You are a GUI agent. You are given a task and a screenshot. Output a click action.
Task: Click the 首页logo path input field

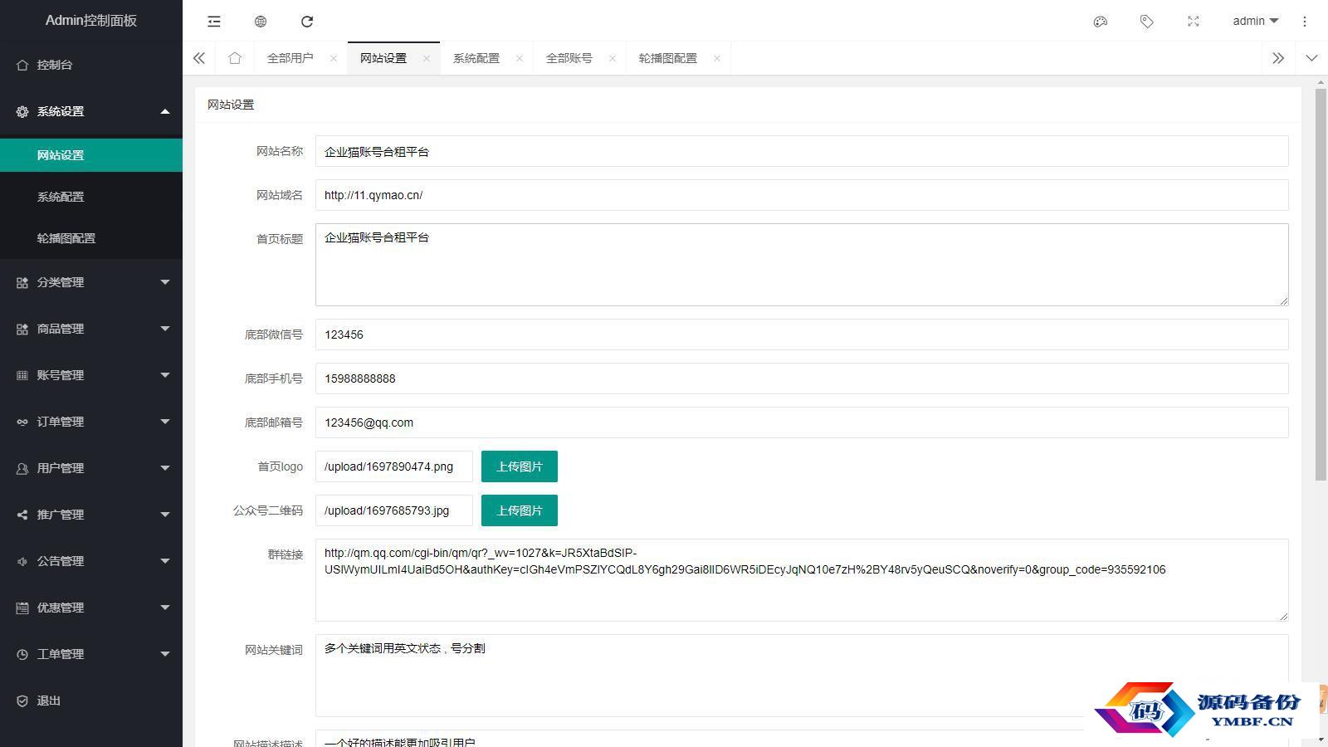point(394,466)
